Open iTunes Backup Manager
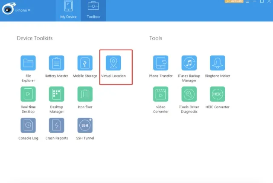Viewport: 273px width, 183px height. coord(189,63)
